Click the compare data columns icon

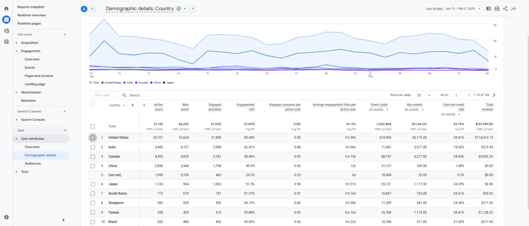click(489, 9)
